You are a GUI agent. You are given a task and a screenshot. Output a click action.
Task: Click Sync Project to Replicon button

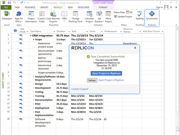pyautogui.click(x=106, y=73)
